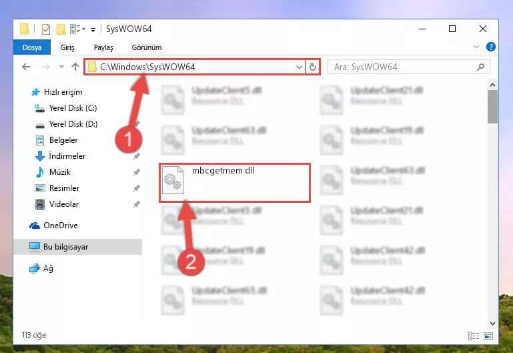Screen dimensions: 513x353
Task: Refresh the SysWOW64 folder view
Action: point(313,67)
